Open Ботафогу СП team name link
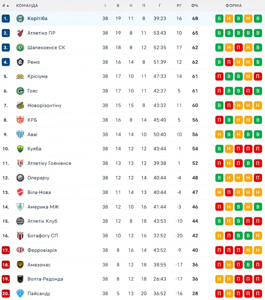Viewport: 265px width, 300px height. 42,236
